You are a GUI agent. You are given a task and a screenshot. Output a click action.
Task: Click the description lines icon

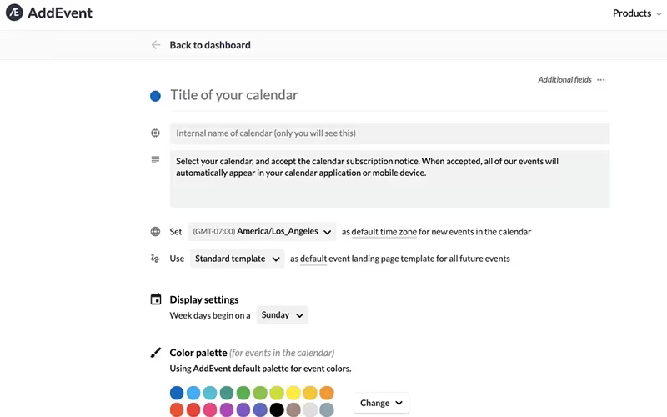tap(155, 160)
